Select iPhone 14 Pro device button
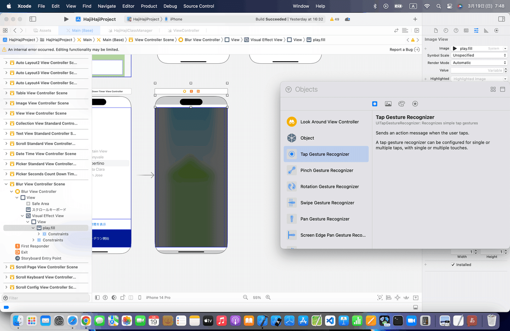Image resolution: width=510 pixels, height=331 pixels. click(x=158, y=297)
